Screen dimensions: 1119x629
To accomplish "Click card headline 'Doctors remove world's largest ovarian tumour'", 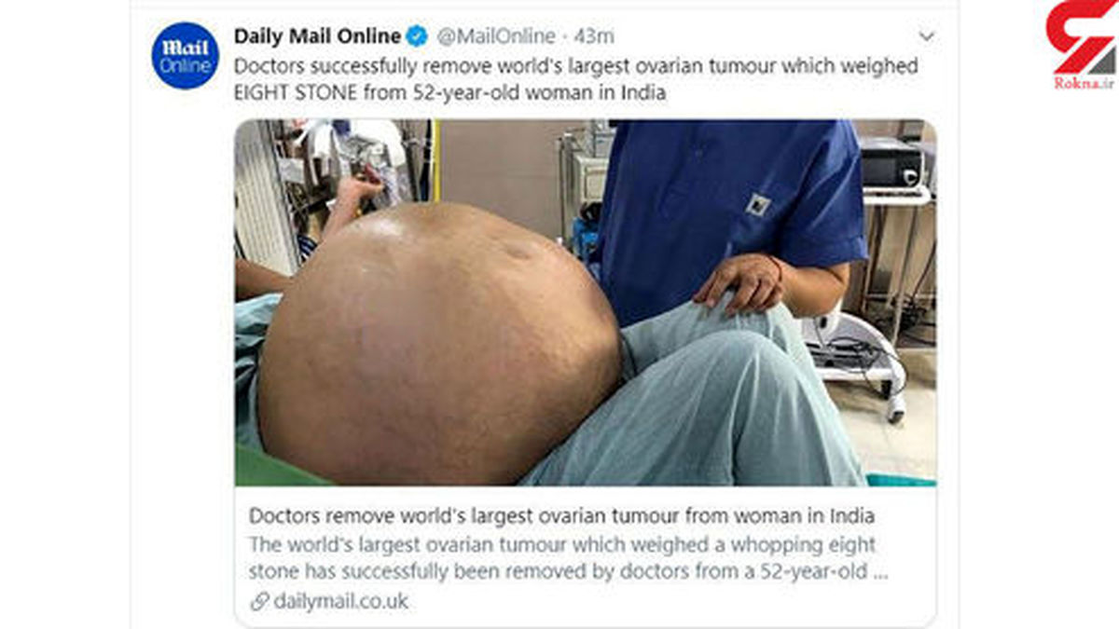I will pos(562,516).
